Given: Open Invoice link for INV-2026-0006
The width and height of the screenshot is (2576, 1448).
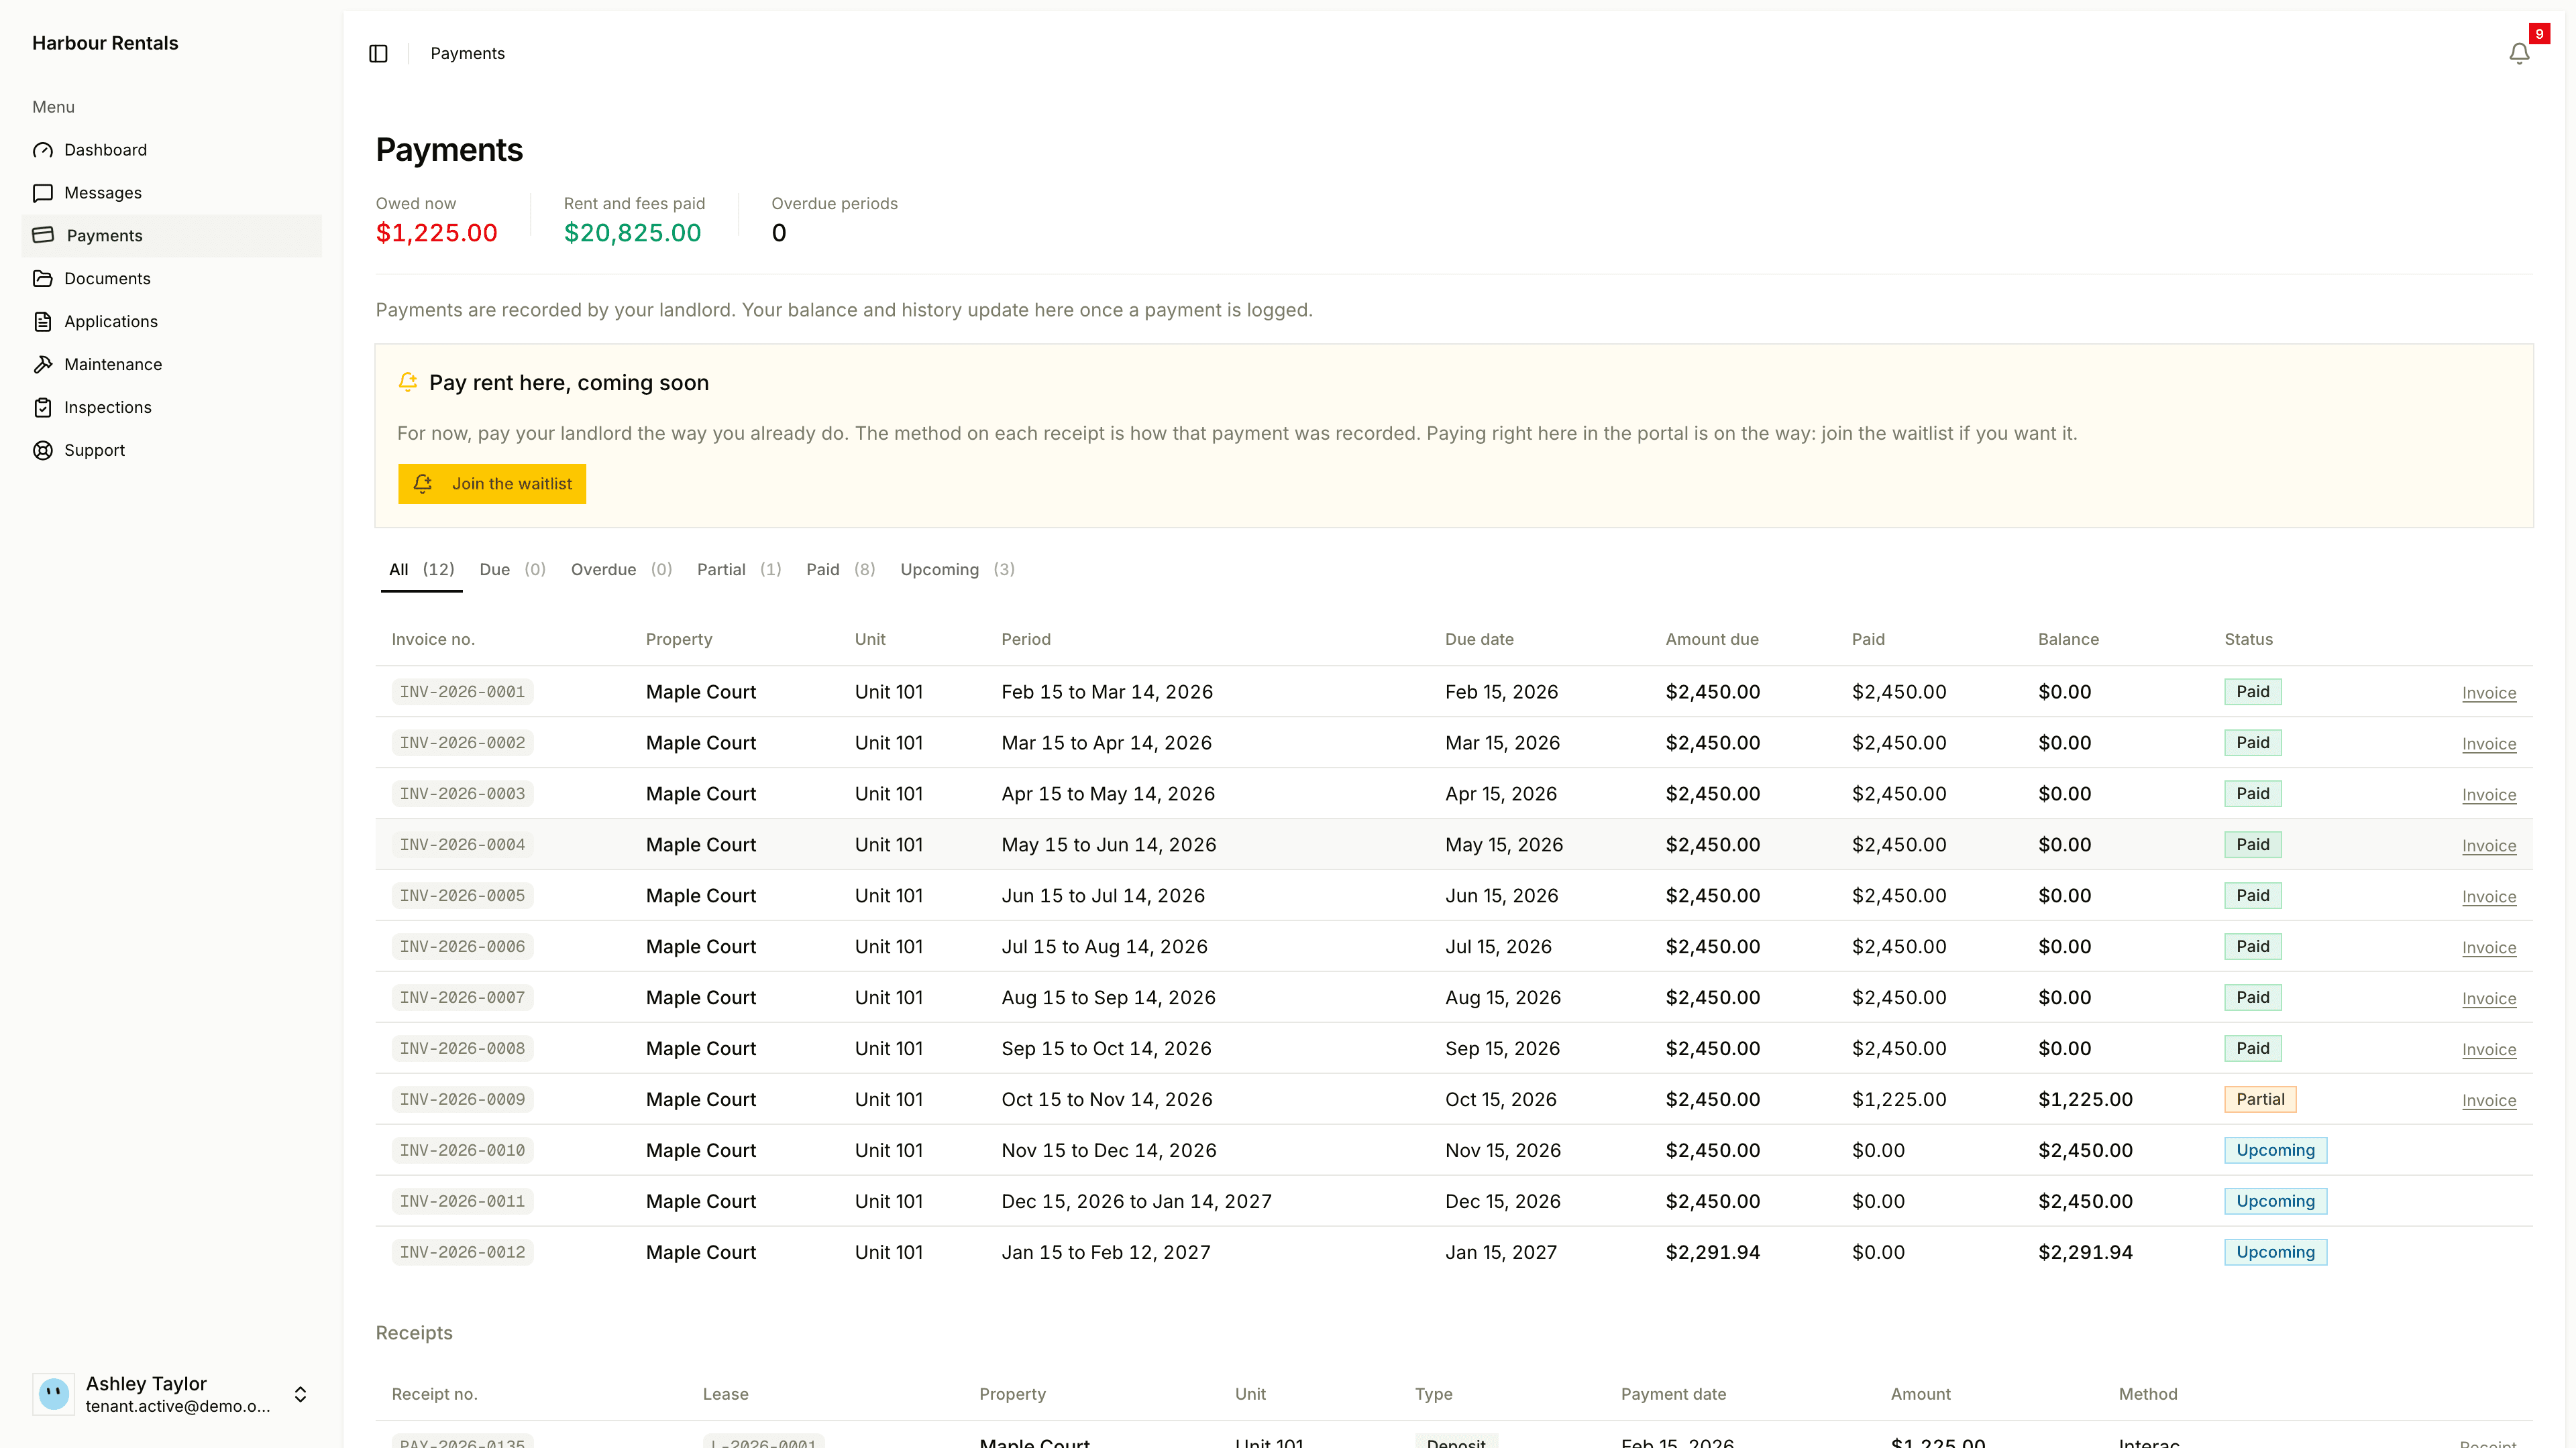Looking at the screenshot, I should click(2488, 947).
